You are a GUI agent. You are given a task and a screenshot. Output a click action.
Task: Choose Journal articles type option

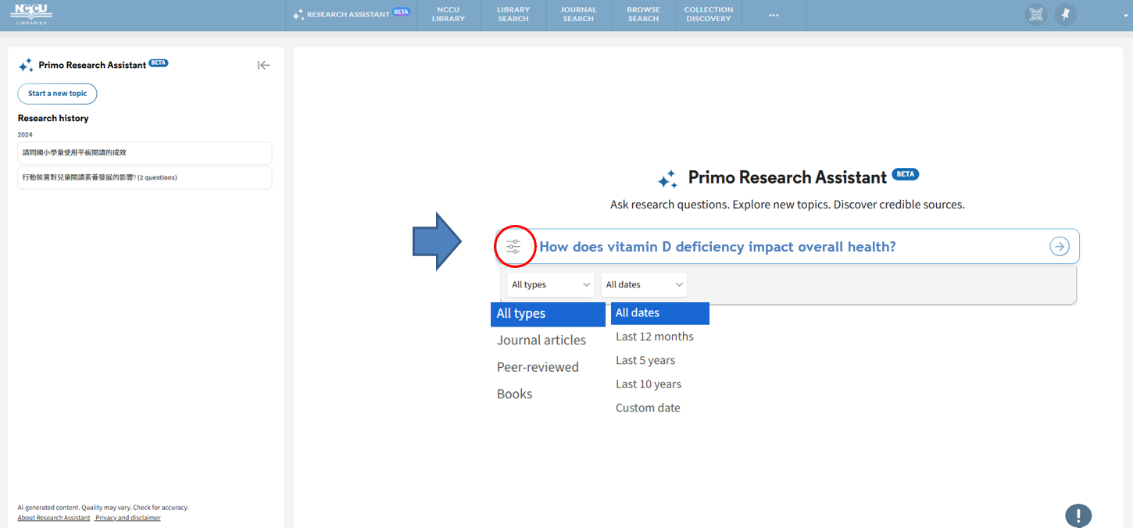point(541,341)
